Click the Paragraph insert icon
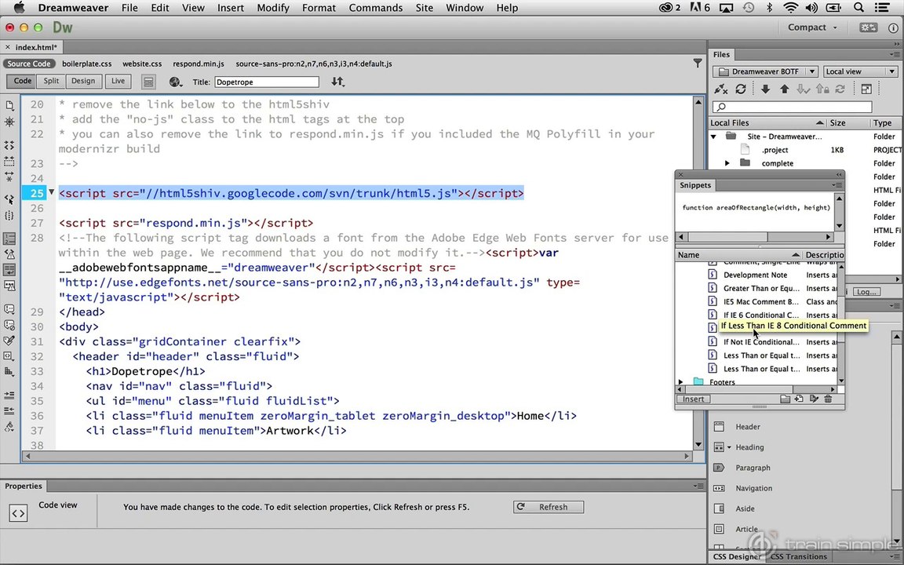 coord(719,468)
